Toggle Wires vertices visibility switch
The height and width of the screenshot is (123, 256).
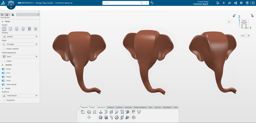coord(3,85)
